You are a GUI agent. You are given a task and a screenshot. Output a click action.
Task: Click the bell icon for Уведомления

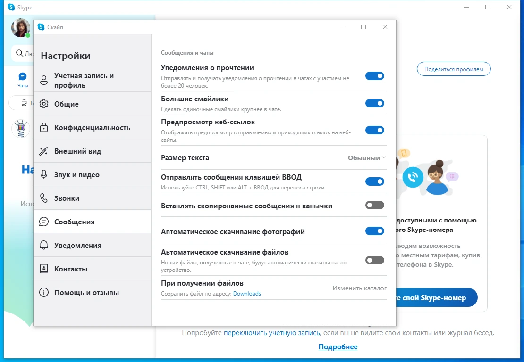pyautogui.click(x=44, y=245)
